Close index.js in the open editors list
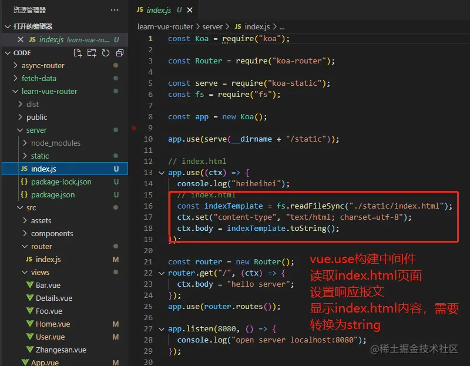Image resolution: width=470 pixels, height=366 pixels. (x=21, y=39)
